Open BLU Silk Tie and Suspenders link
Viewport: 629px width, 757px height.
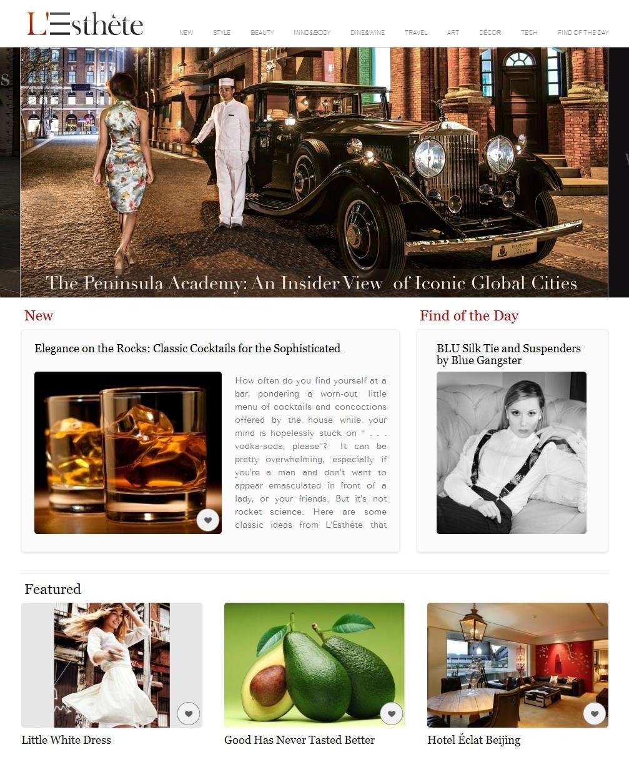(508, 354)
